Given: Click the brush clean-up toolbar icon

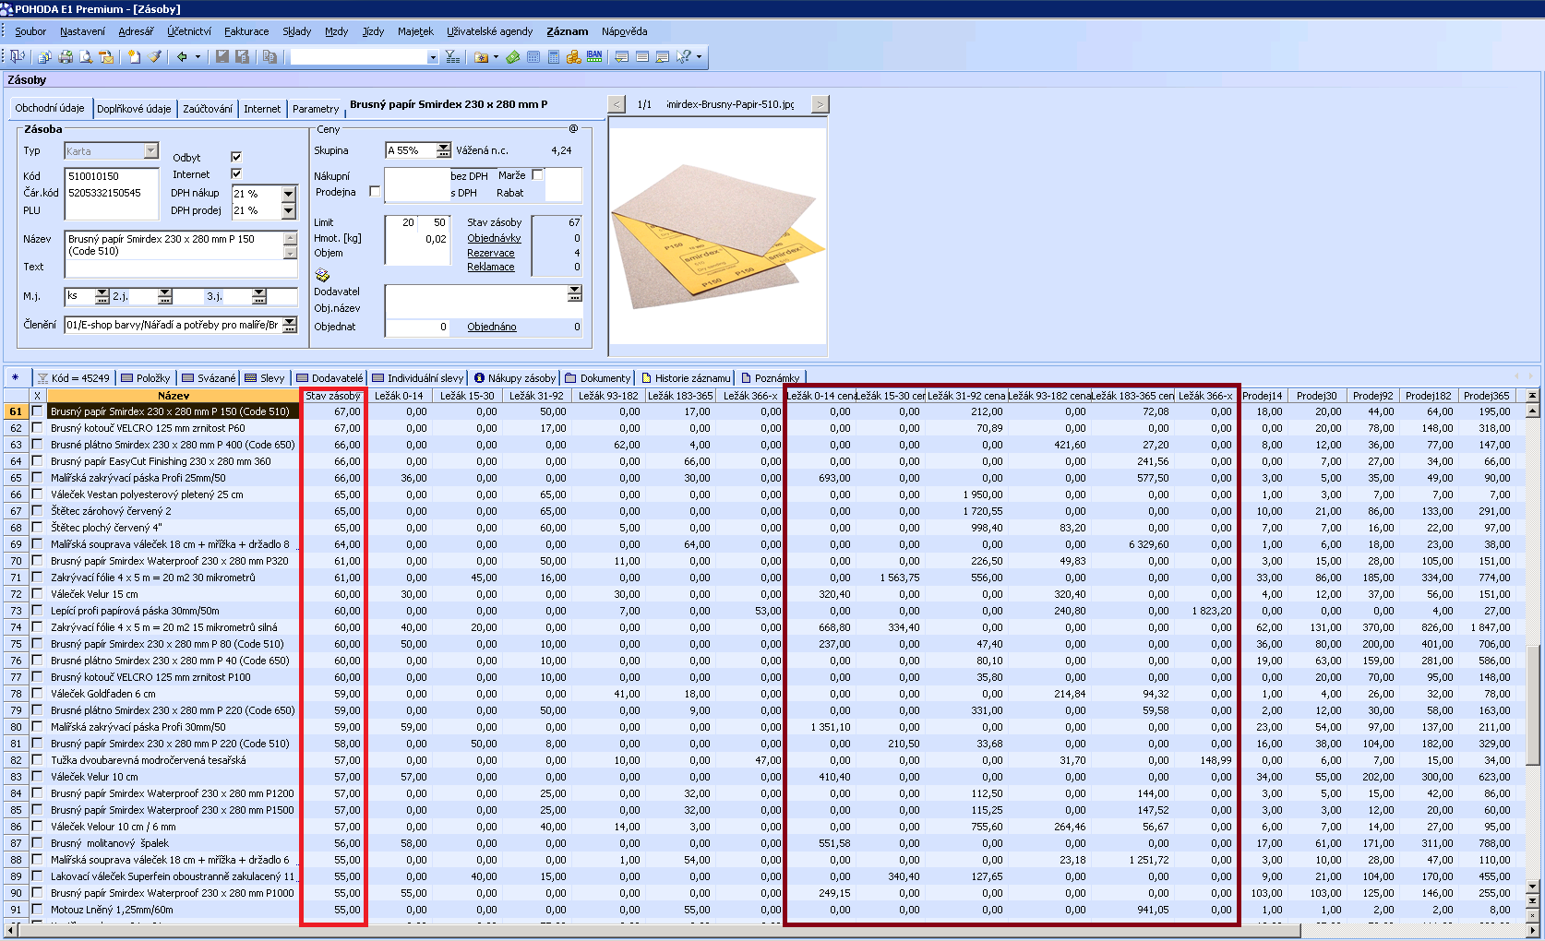Looking at the screenshot, I should click(x=155, y=56).
